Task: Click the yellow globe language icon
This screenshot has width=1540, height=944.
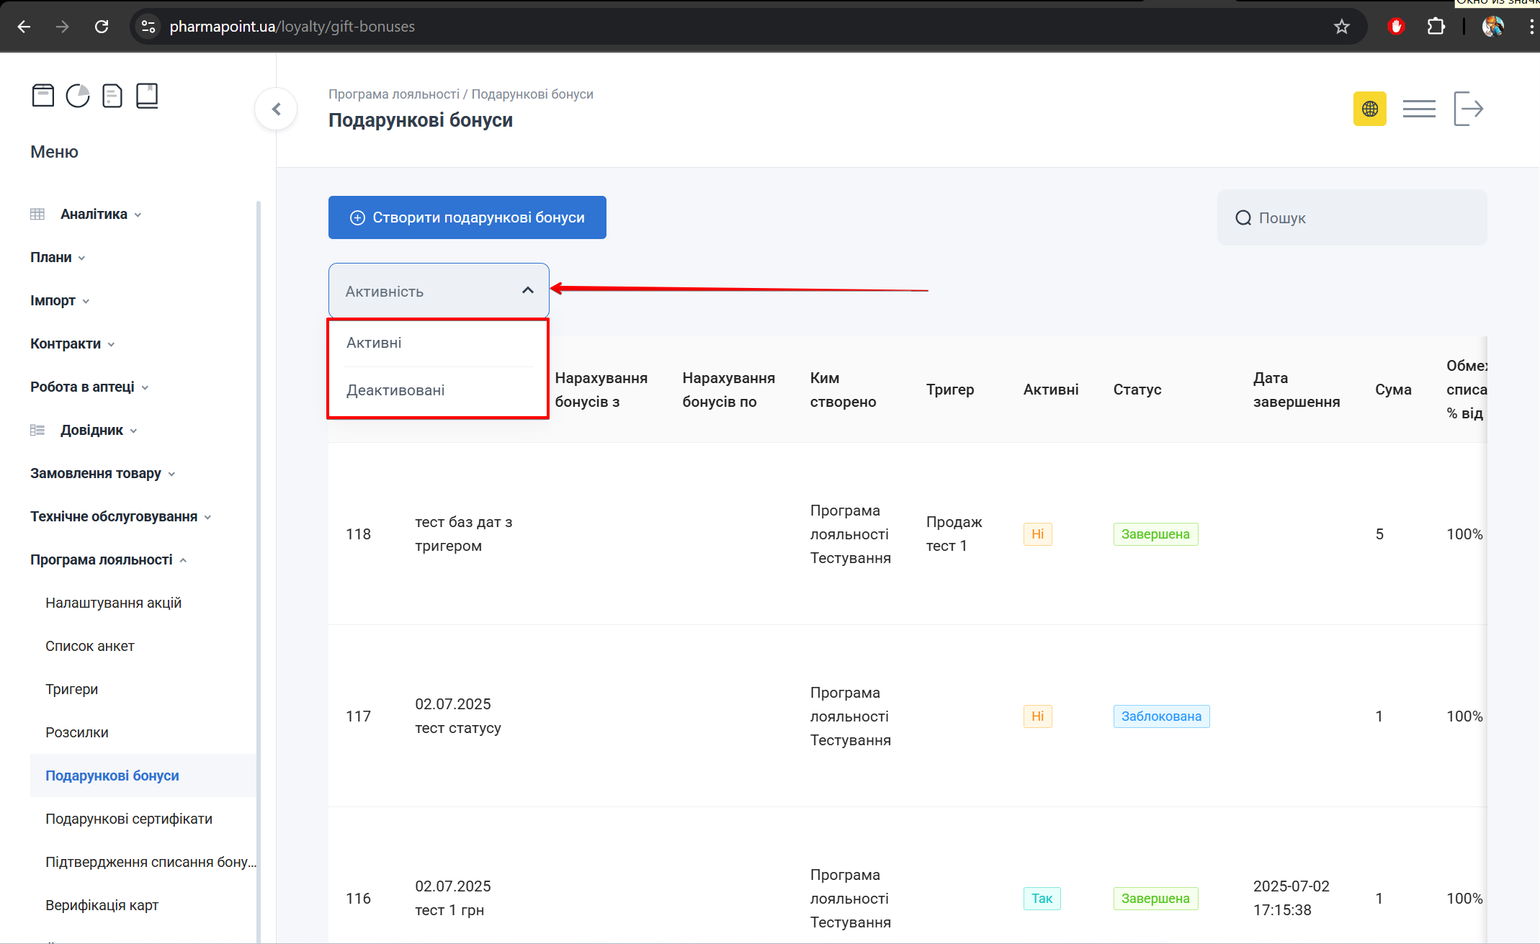Action: tap(1369, 109)
